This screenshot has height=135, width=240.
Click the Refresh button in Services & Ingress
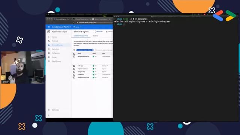[x=99, y=31]
